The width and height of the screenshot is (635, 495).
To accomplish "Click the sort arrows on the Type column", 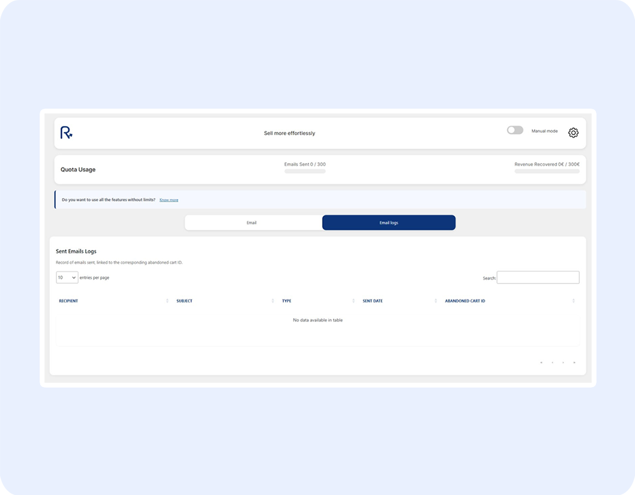I will pos(354,301).
